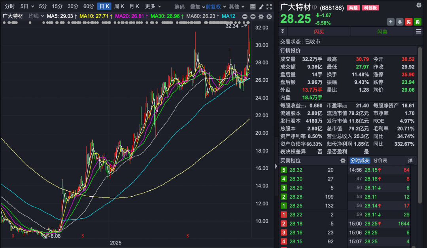The width and height of the screenshot is (427, 248).
Task: Open the 5日 dropdown
Action: (27, 7)
